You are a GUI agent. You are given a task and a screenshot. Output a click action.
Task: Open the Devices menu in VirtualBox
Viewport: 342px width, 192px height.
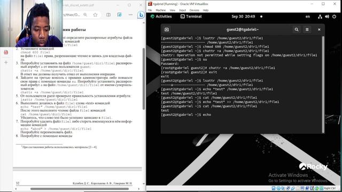click(194, 10)
